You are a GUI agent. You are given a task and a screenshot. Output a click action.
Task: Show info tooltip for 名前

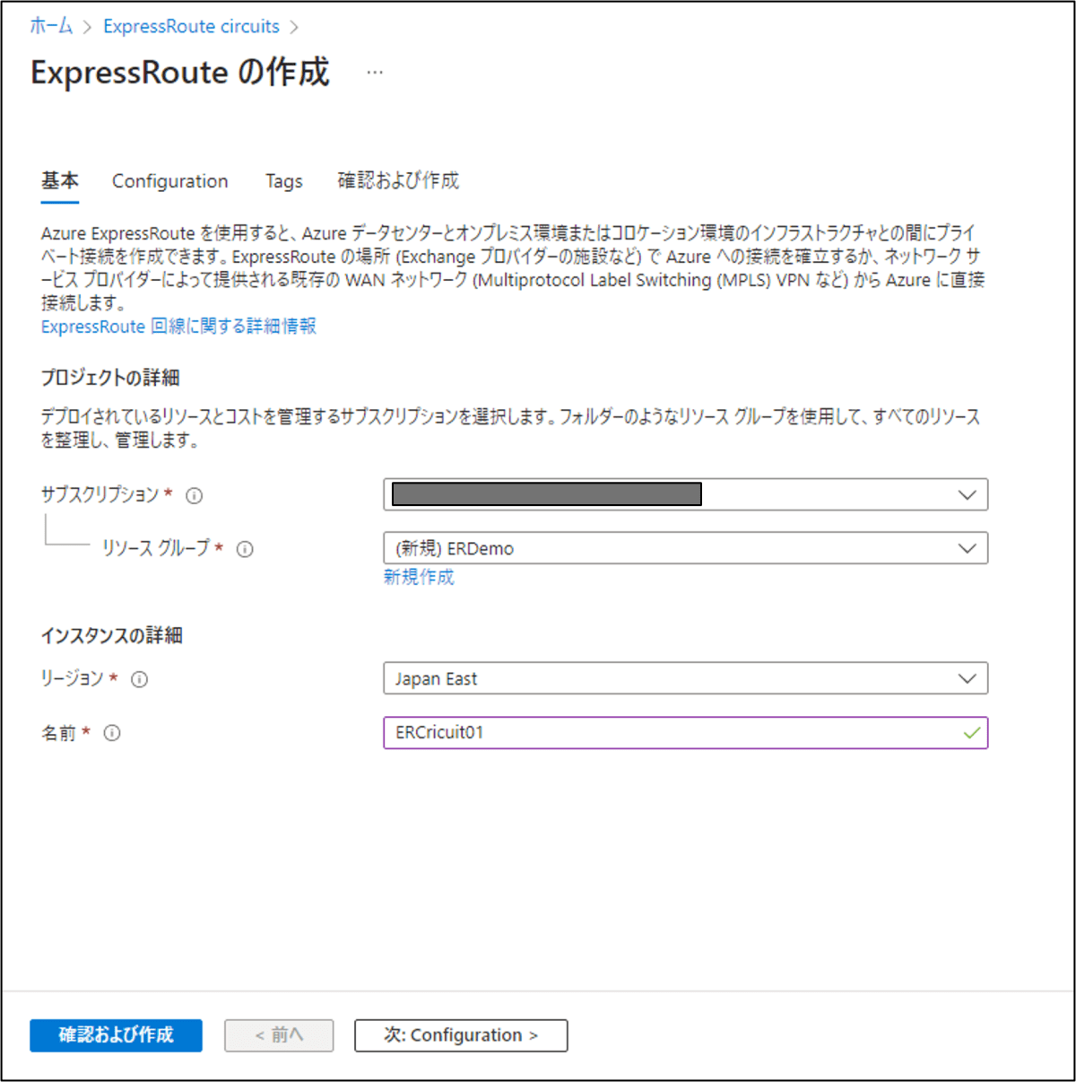pyautogui.click(x=112, y=733)
